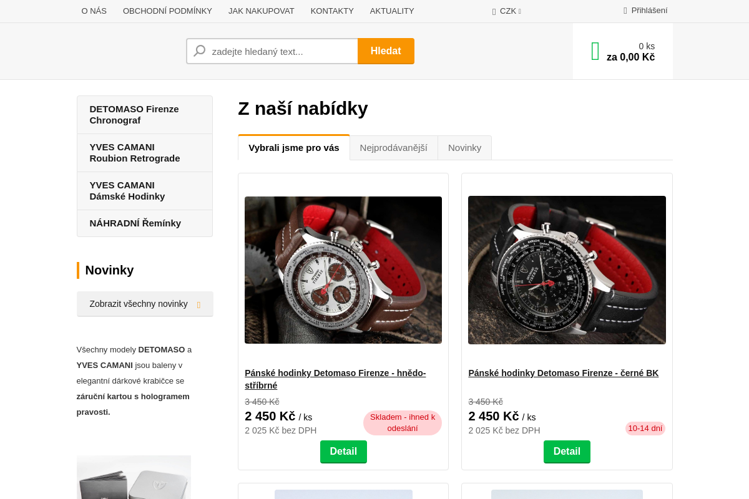Click the arrow on Zobrazit všechny novinky
The width and height of the screenshot is (749, 499).
[x=198, y=304]
